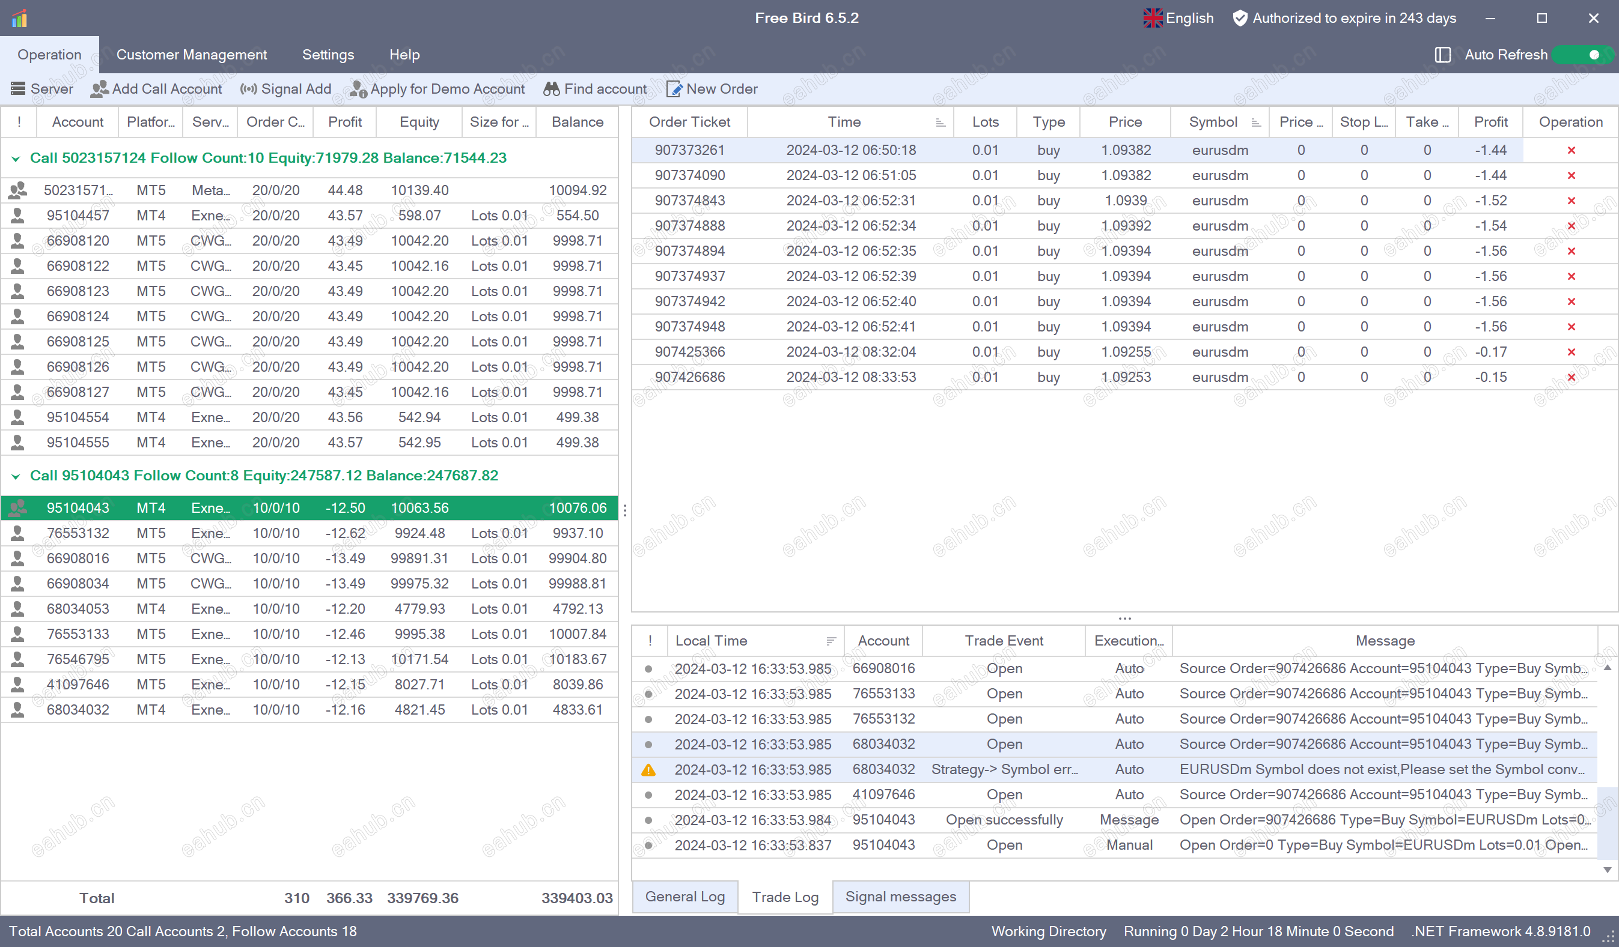Image resolution: width=1619 pixels, height=947 pixels.
Task: Switch to the General Log tab
Action: pos(684,897)
